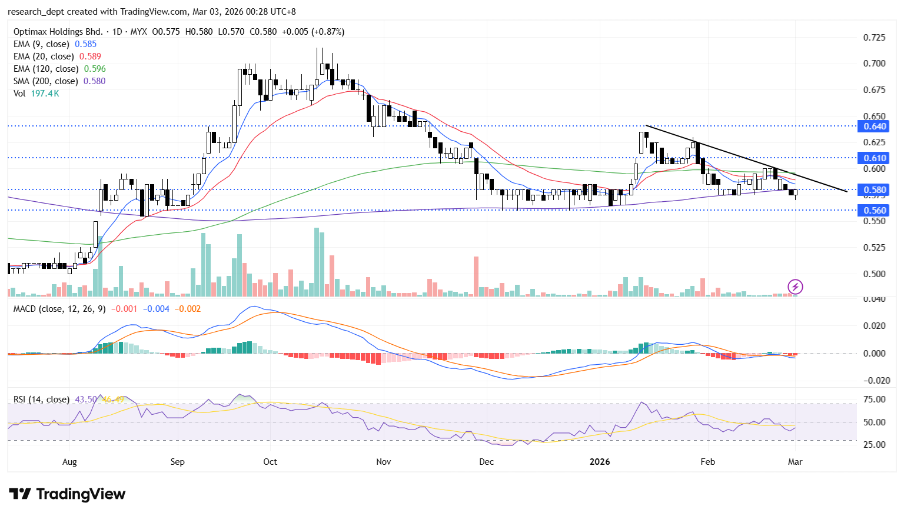The height and width of the screenshot is (516, 904).
Task: Click the TradingView wordmark text
Action: point(81,494)
